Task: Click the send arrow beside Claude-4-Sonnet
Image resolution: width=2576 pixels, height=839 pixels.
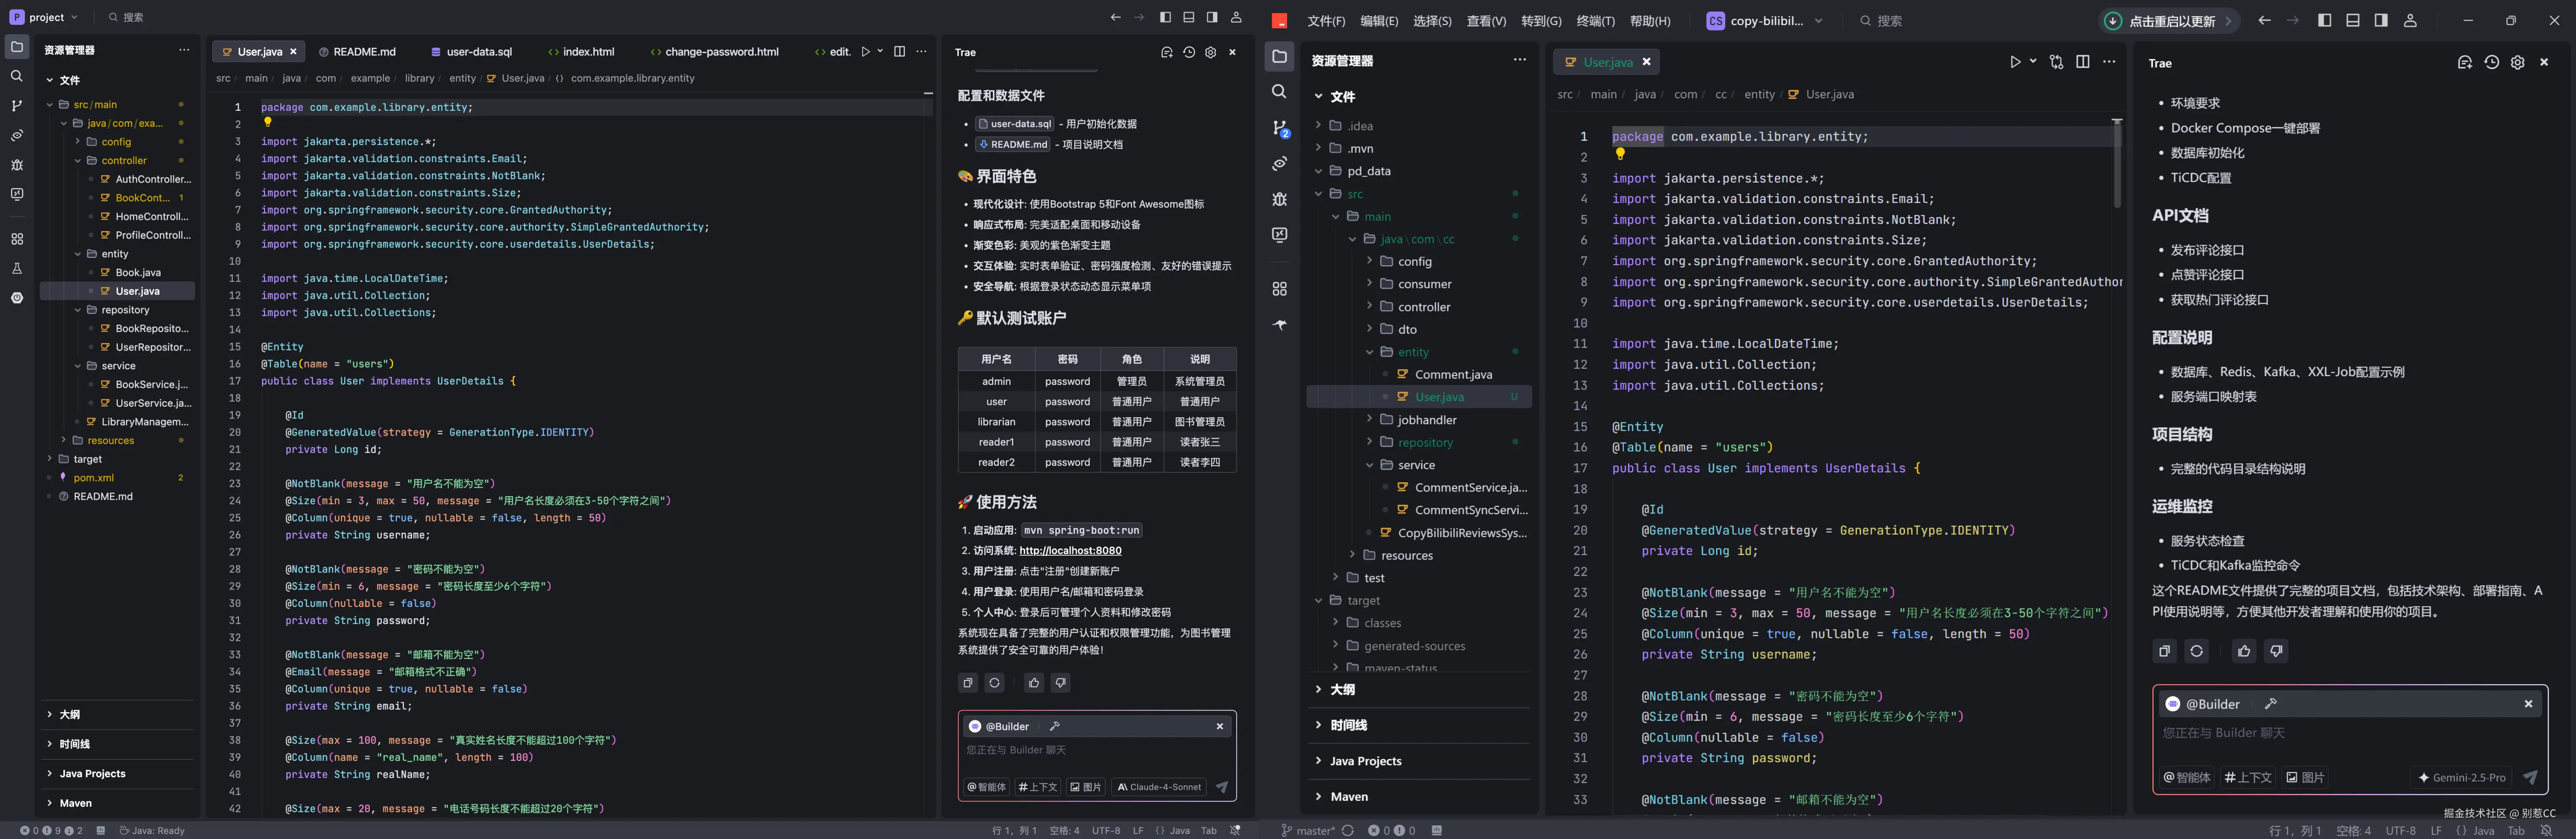Action: click(x=1222, y=787)
